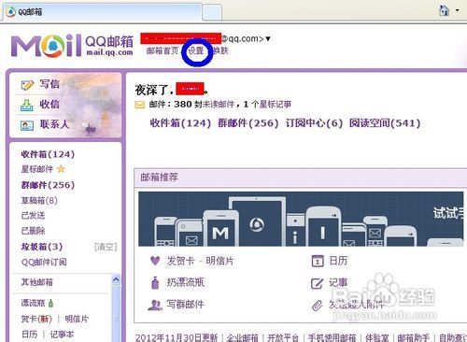Collapse the 其他邮箱 section chevron

(116, 279)
